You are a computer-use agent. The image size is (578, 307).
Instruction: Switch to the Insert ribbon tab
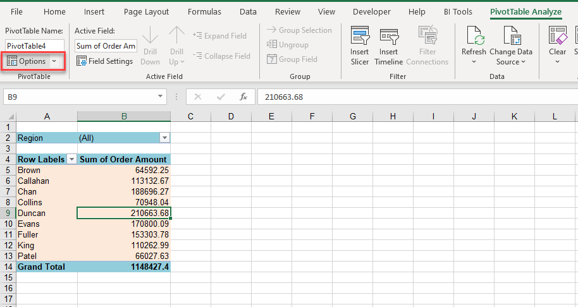click(x=94, y=12)
